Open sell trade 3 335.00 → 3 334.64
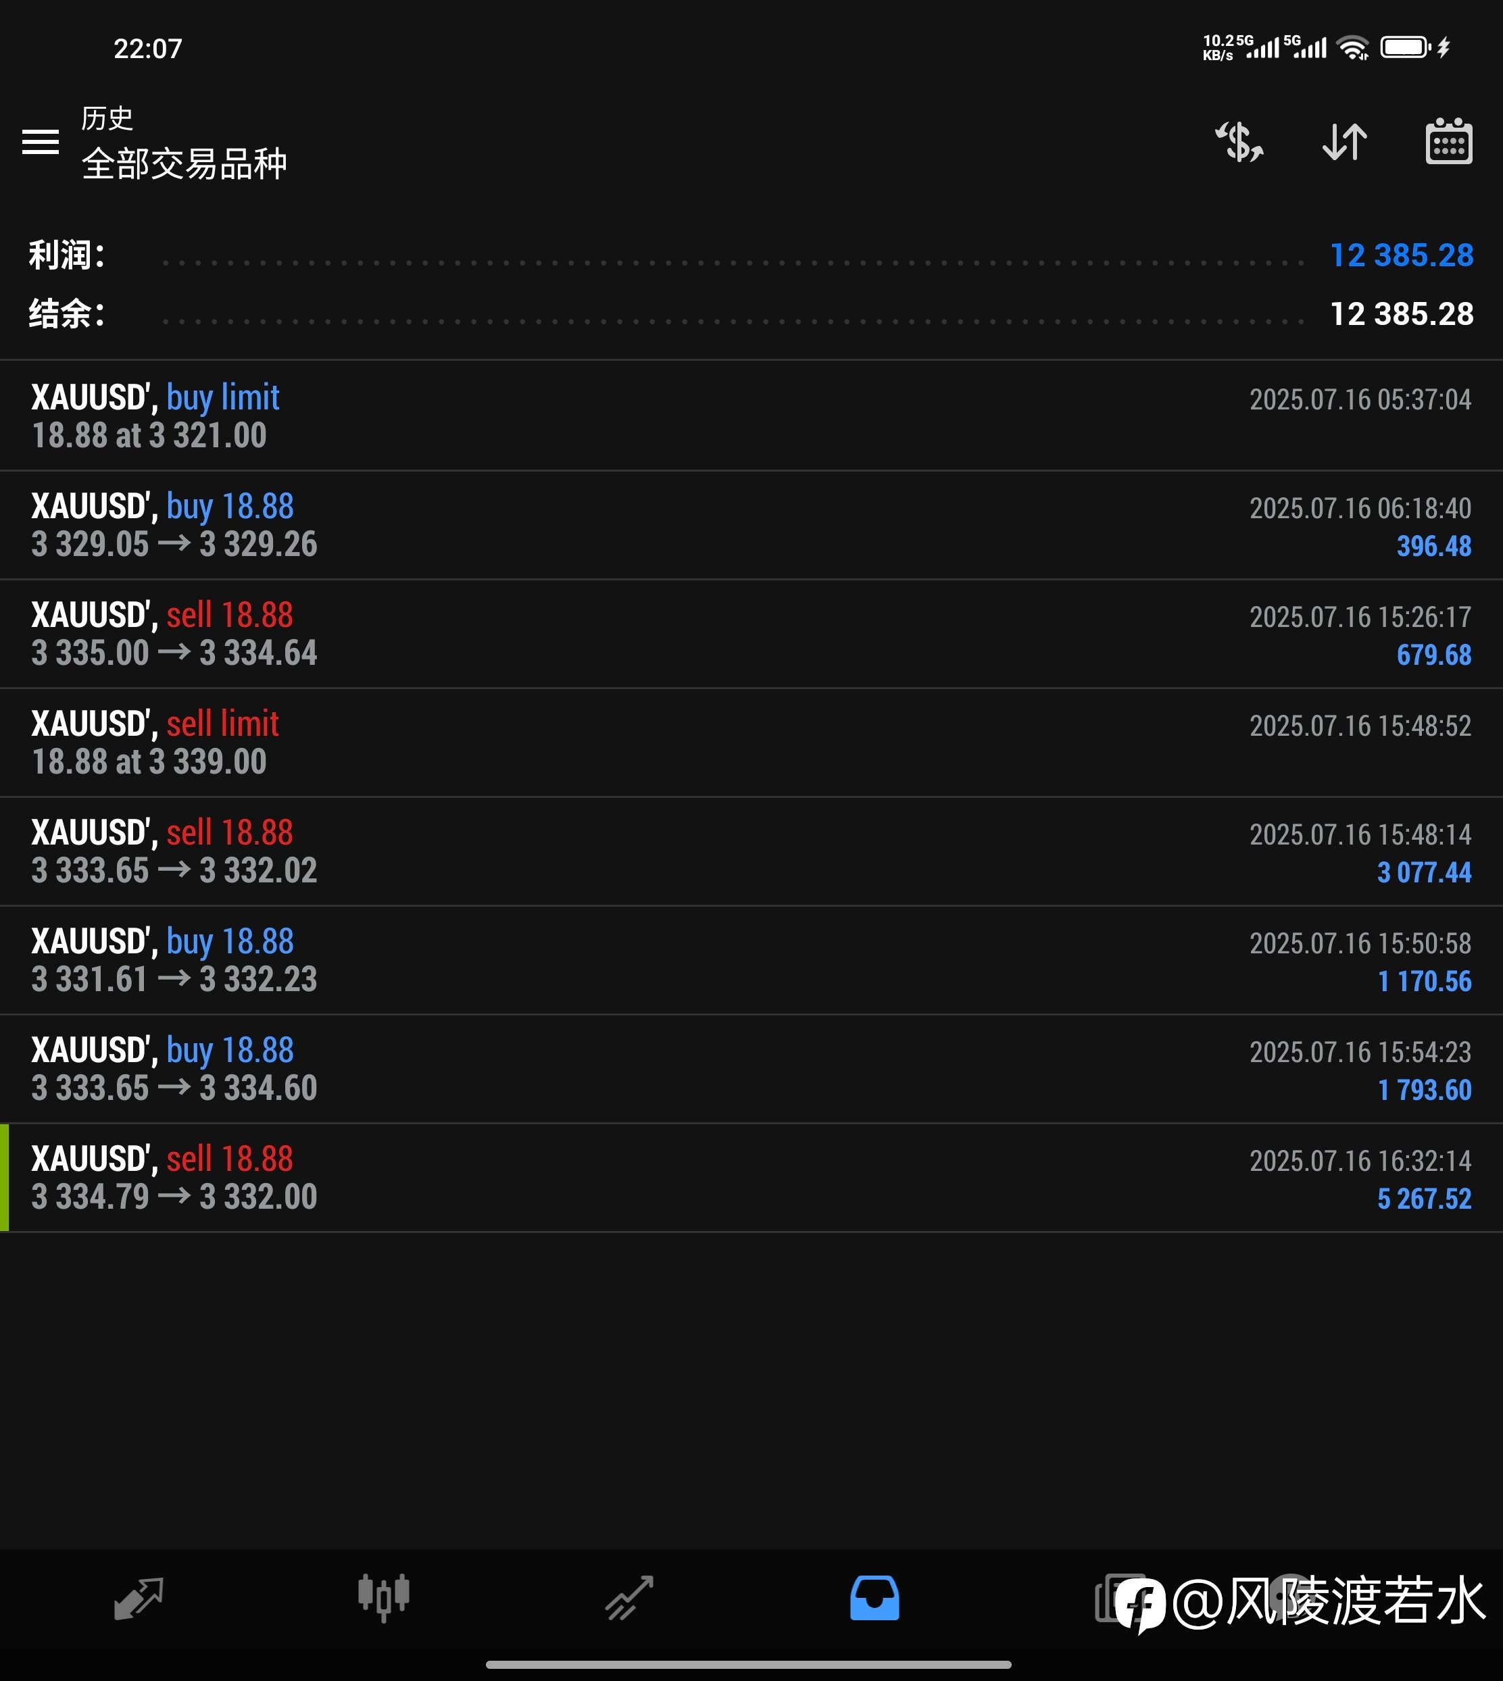1503x1681 pixels. [751, 633]
